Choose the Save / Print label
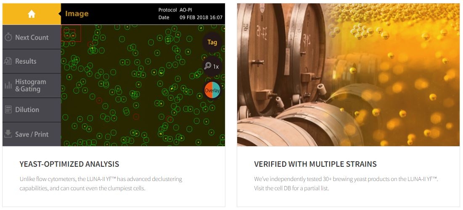 tap(32, 134)
